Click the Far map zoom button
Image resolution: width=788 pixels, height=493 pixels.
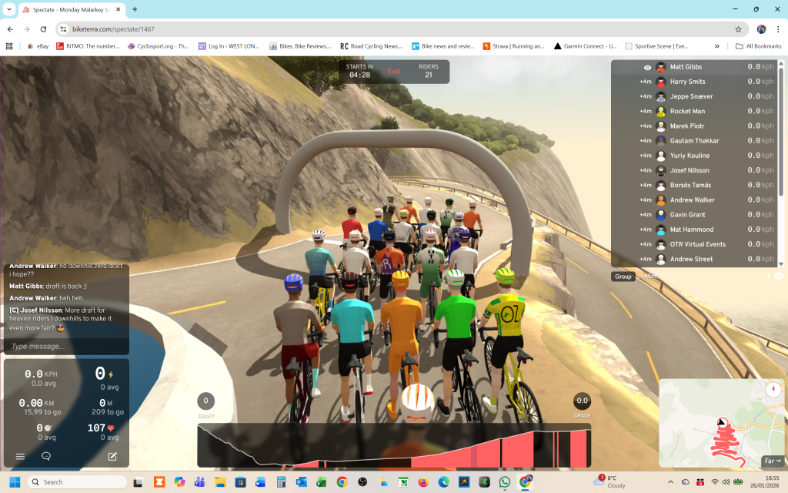pyautogui.click(x=772, y=461)
